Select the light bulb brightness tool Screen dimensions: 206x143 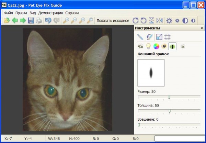tap(148, 46)
